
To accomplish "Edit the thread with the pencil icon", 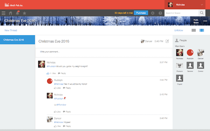I will pos(167,41).
